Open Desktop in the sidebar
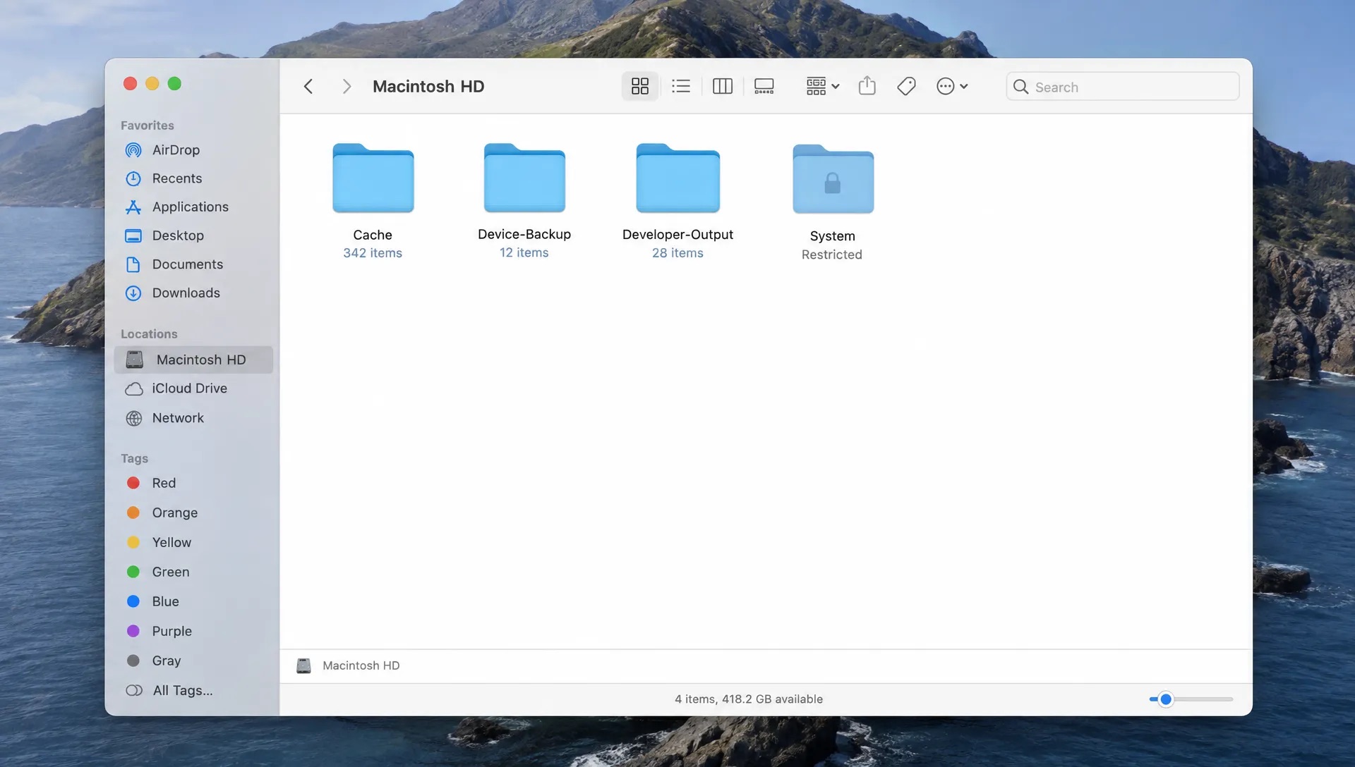 193,235
